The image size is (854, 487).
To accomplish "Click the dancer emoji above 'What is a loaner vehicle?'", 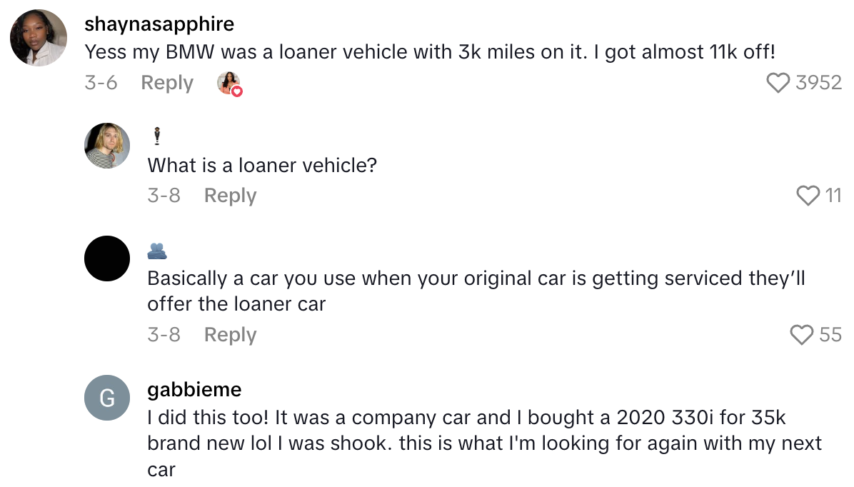I will click(156, 134).
